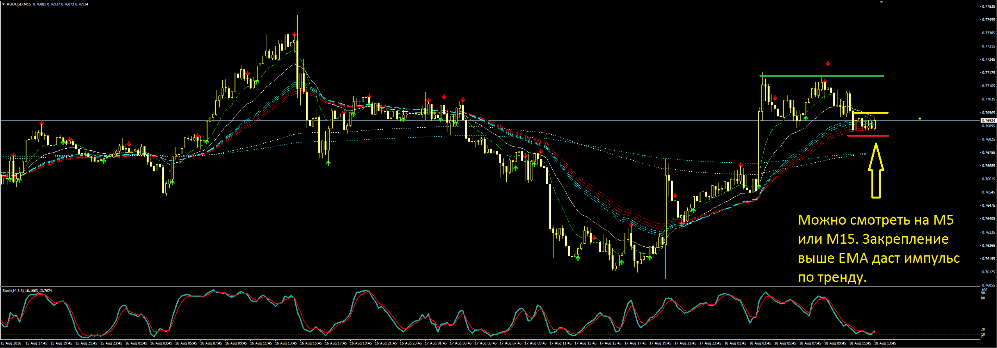This screenshot has height=348, width=997.
Task: Click price scale value 0.77245
Action: tap(988, 60)
